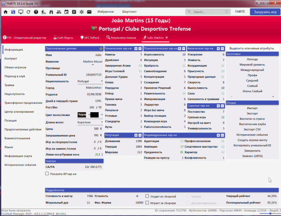Open skin color dropdown arrow

[x=102, y=115]
